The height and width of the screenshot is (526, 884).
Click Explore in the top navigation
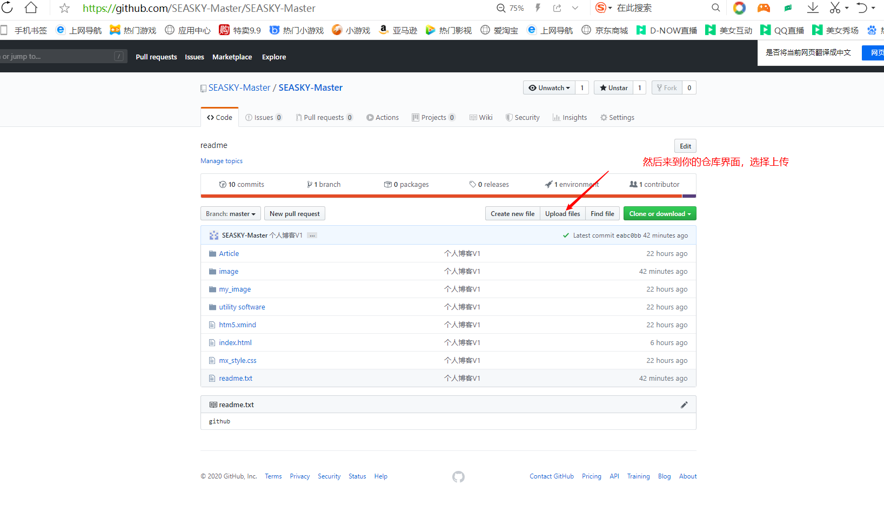274,57
